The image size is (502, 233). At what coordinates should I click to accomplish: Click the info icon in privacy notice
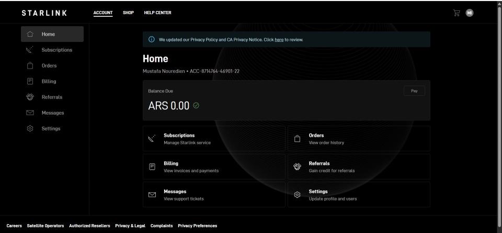[152, 39]
